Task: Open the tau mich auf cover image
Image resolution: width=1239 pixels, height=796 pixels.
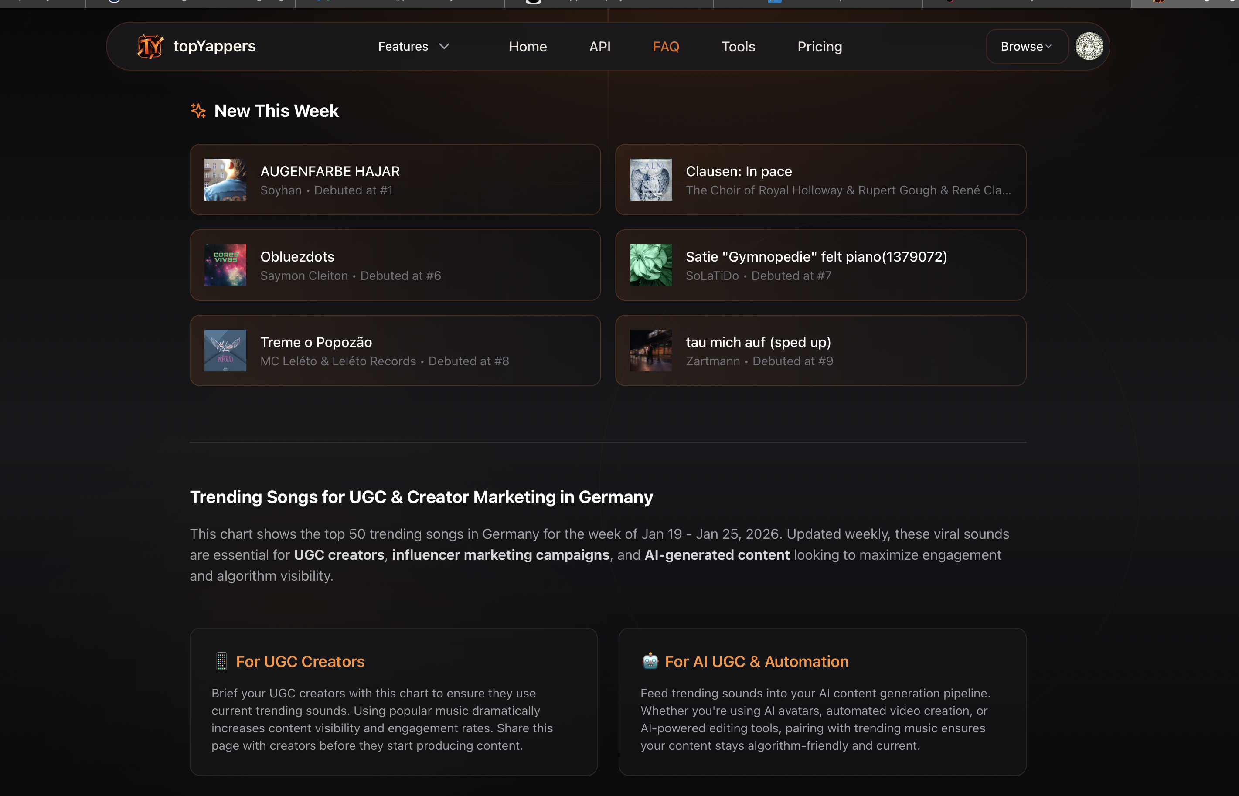Action: pos(650,350)
